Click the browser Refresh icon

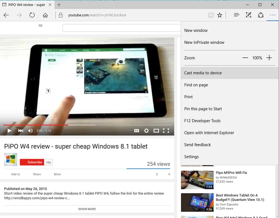(x=32, y=15)
